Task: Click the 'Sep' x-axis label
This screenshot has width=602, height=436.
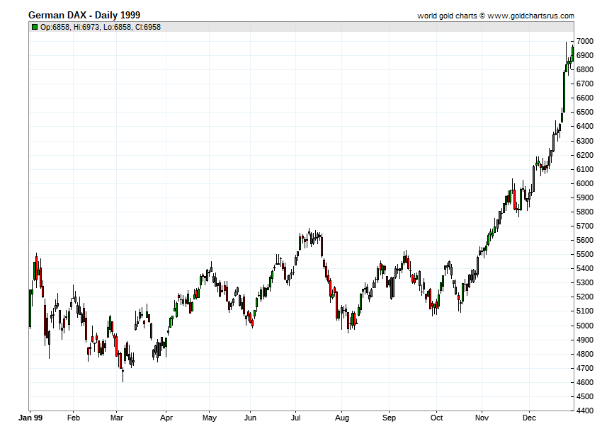Action: (389, 419)
